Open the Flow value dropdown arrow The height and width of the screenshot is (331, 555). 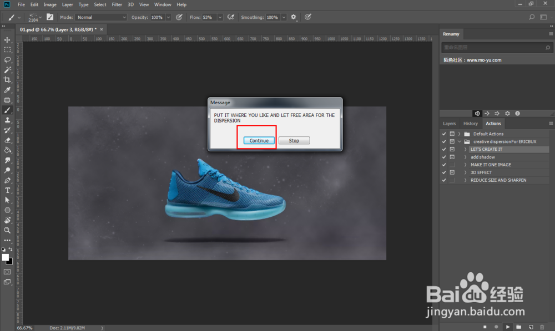(x=220, y=17)
